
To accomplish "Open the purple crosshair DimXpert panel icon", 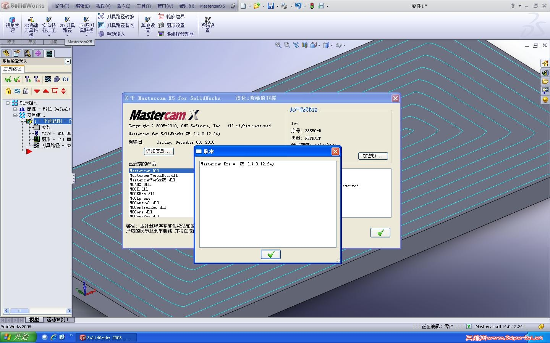I will click(x=38, y=53).
